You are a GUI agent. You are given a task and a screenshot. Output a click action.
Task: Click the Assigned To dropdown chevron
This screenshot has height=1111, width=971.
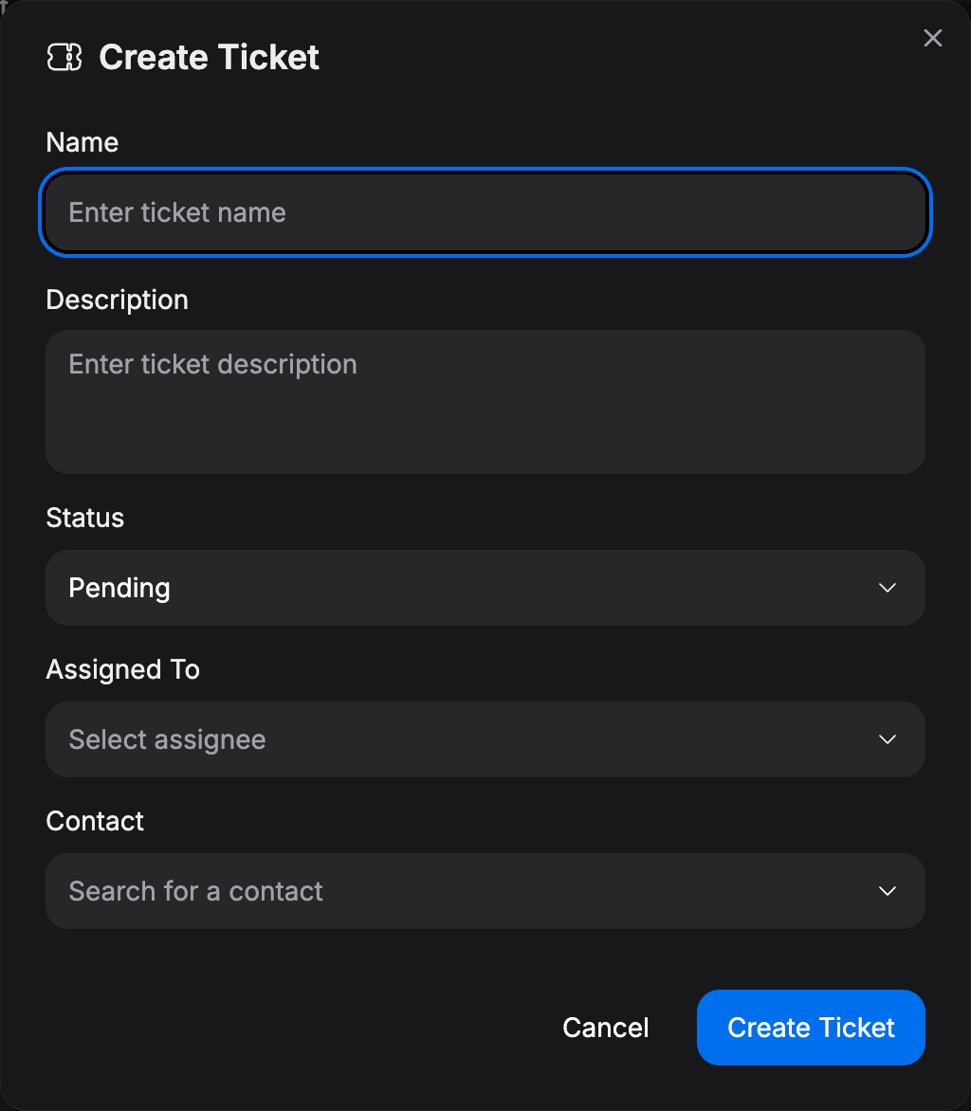pyautogui.click(x=888, y=739)
